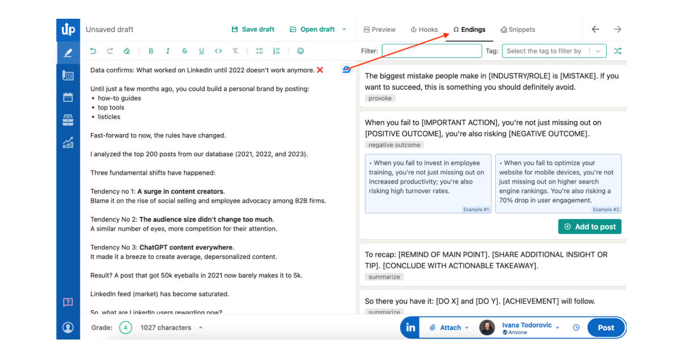Click the strikethrough formatting icon
Screen dimensions: 683x358
[x=184, y=51]
